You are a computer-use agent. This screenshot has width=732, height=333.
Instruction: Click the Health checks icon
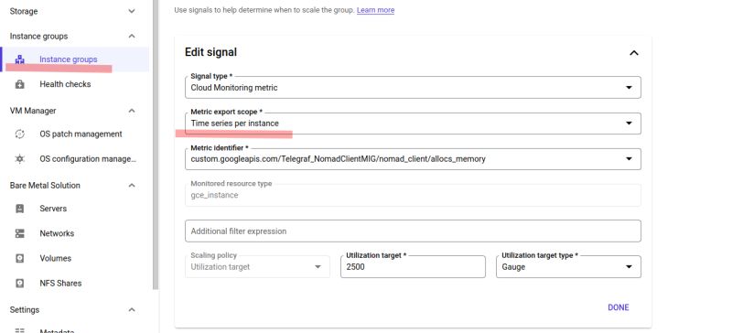pyautogui.click(x=19, y=84)
